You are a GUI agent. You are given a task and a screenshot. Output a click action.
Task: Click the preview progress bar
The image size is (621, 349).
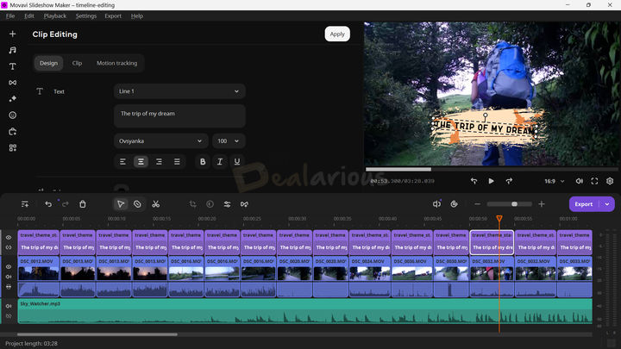pyautogui.click(x=492, y=170)
